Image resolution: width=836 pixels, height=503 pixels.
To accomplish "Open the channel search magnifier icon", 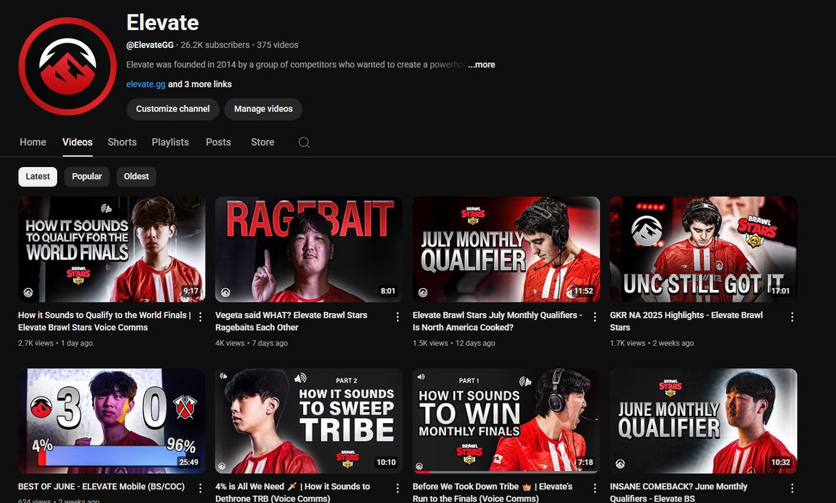I will click(304, 142).
